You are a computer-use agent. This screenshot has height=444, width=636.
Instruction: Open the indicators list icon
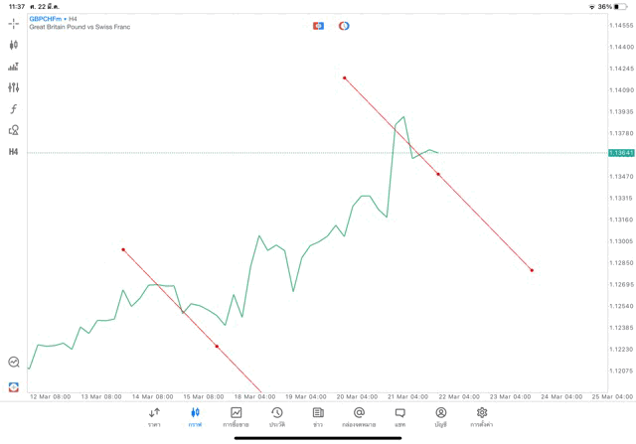(14, 67)
